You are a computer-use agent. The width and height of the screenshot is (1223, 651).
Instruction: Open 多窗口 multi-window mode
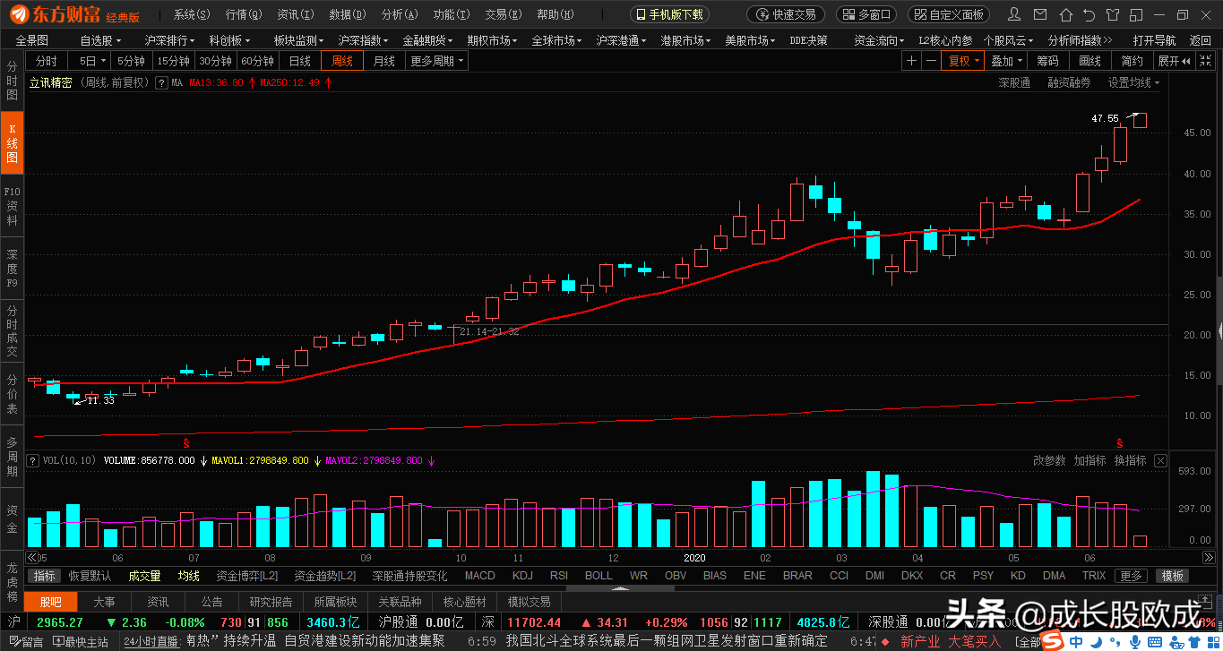tap(866, 14)
